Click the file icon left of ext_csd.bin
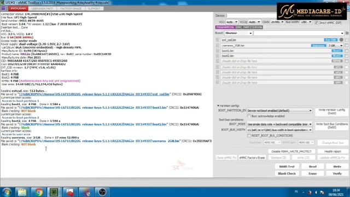The image size is (350, 197). click(218, 40)
